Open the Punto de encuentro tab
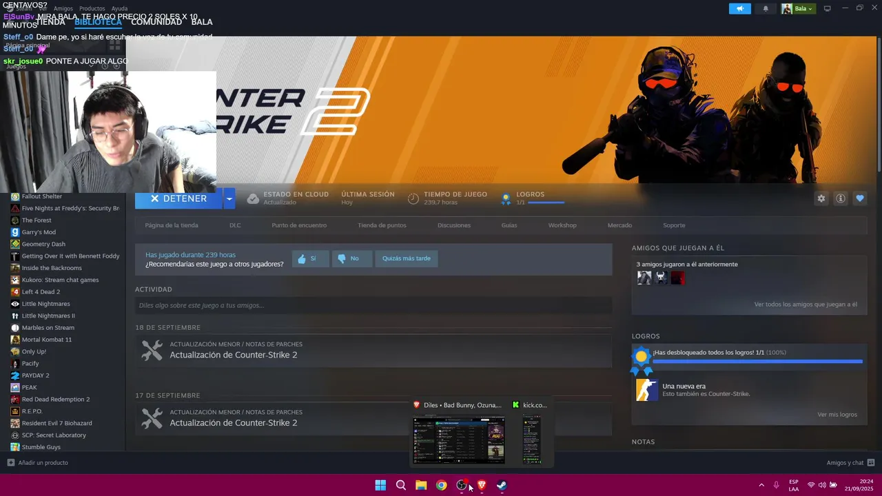Screen dimensions: 882x496 pyautogui.click(x=299, y=225)
